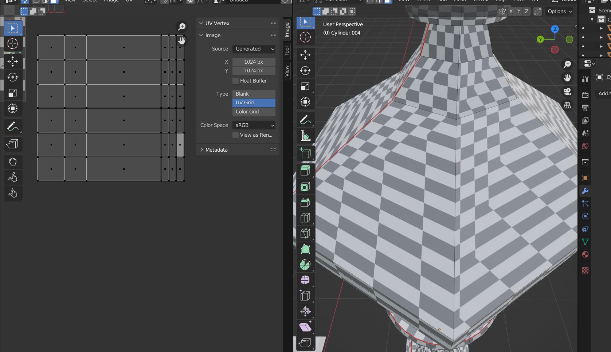This screenshot has width=611, height=352.
Task: Activate the 2D Cursor tool in UV editor
Action: click(13, 44)
